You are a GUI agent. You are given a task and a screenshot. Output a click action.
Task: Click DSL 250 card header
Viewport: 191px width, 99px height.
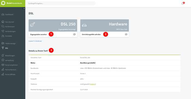(53, 25)
